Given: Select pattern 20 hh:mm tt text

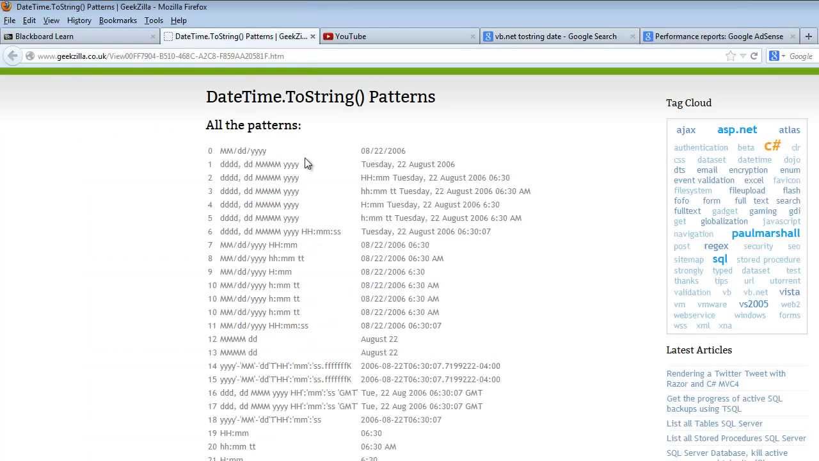Looking at the screenshot, I should [x=238, y=447].
